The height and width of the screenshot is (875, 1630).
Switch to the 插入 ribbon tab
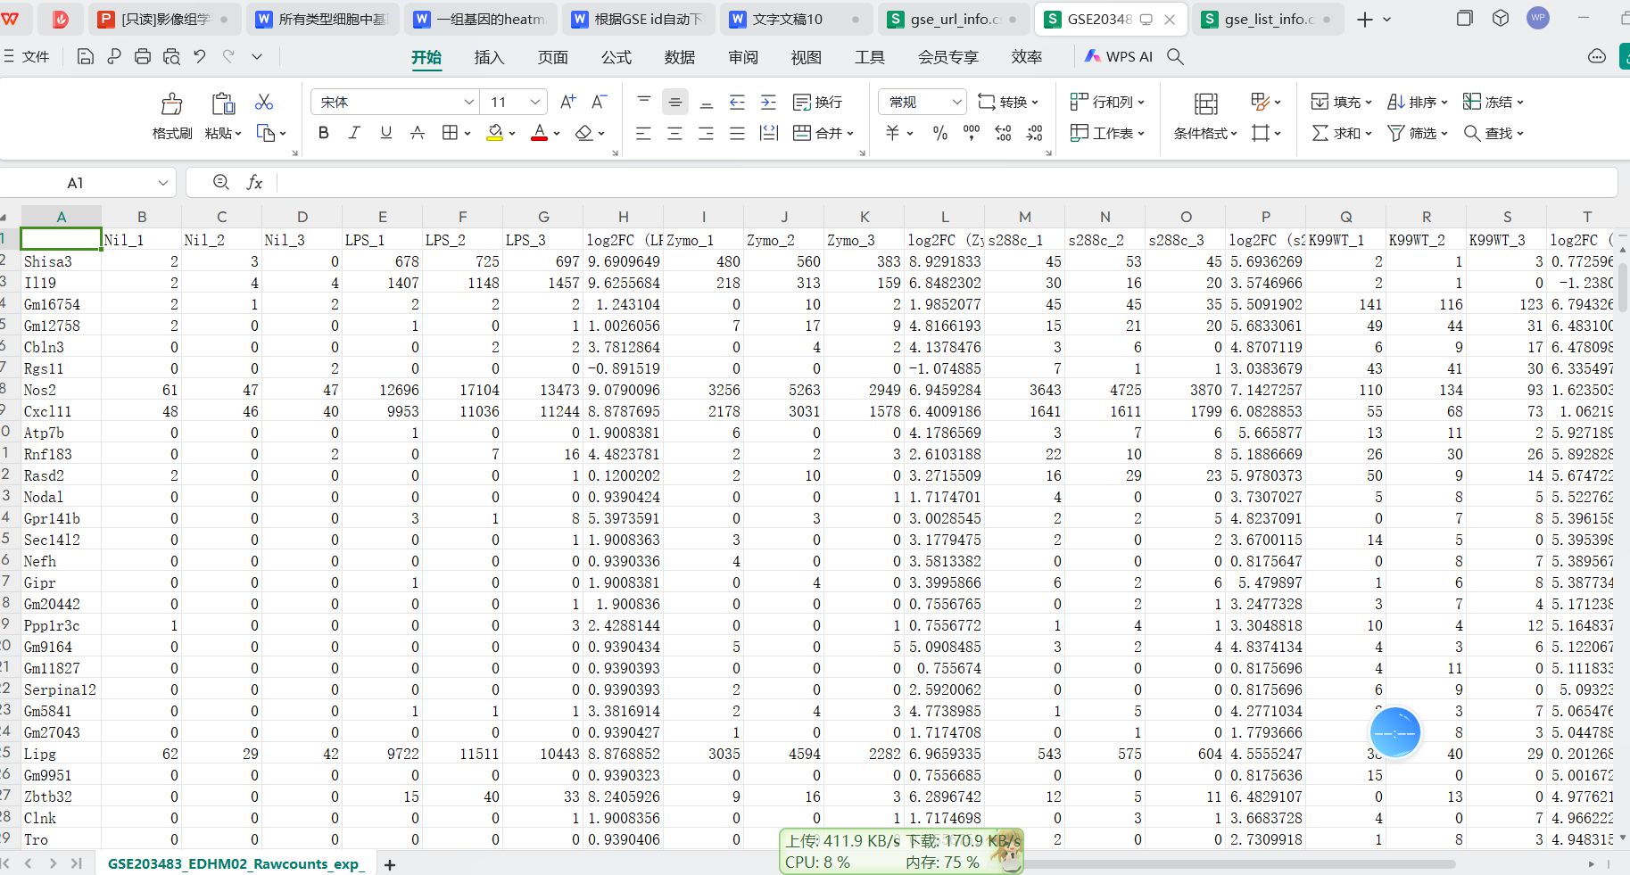coord(489,57)
